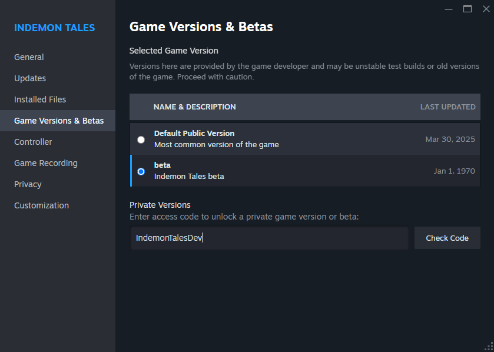Select Game Versions & Betas in sidebar
Image resolution: width=494 pixels, height=352 pixels.
(58, 121)
